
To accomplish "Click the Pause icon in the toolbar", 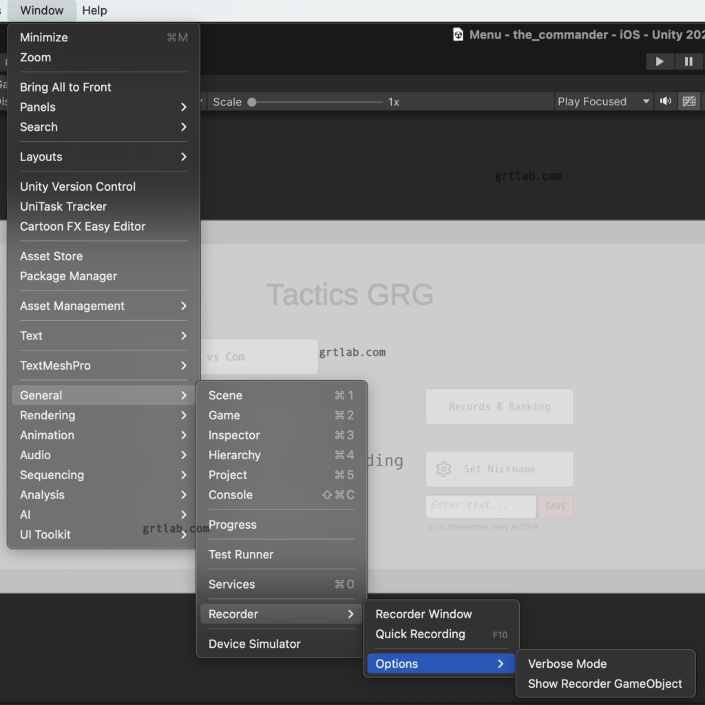I will [688, 61].
